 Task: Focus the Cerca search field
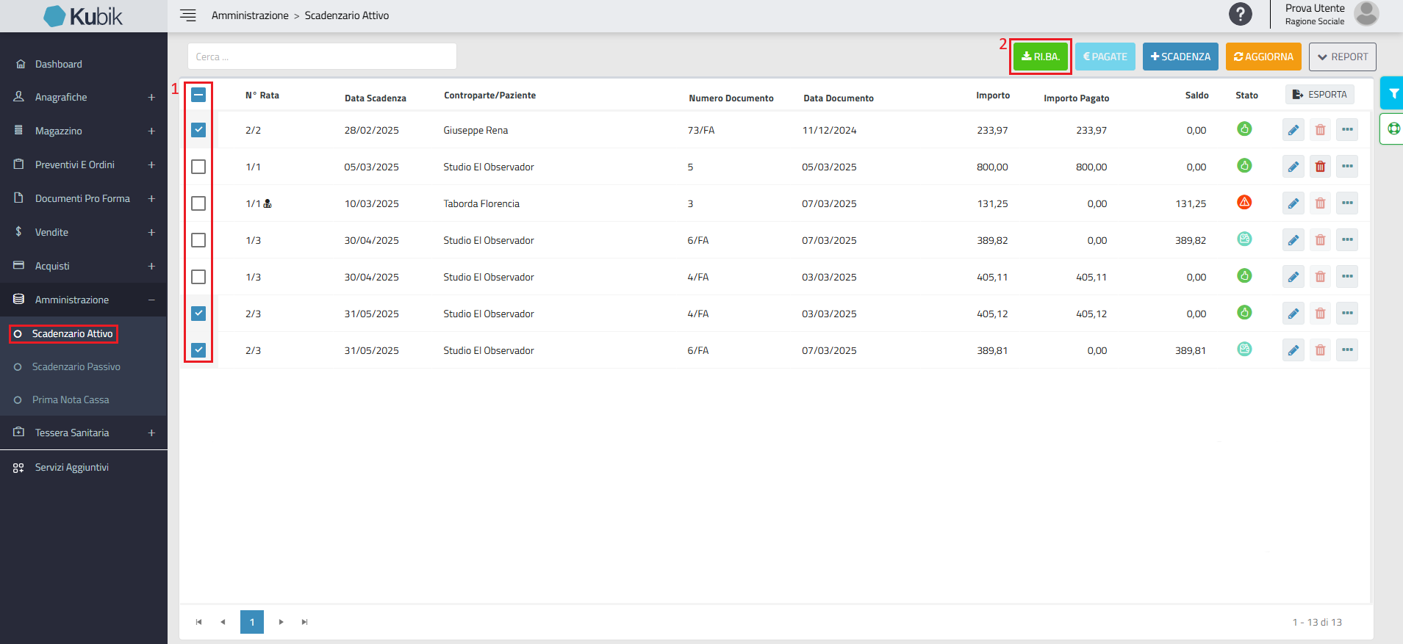click(322, 57)
